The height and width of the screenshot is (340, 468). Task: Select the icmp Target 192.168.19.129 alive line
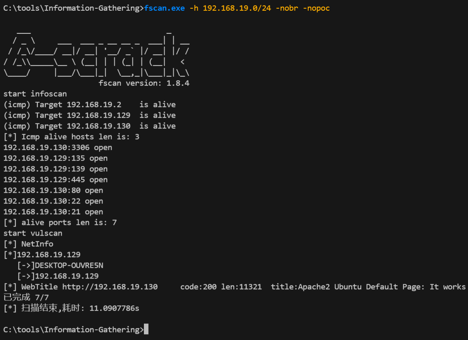point(89,115)
